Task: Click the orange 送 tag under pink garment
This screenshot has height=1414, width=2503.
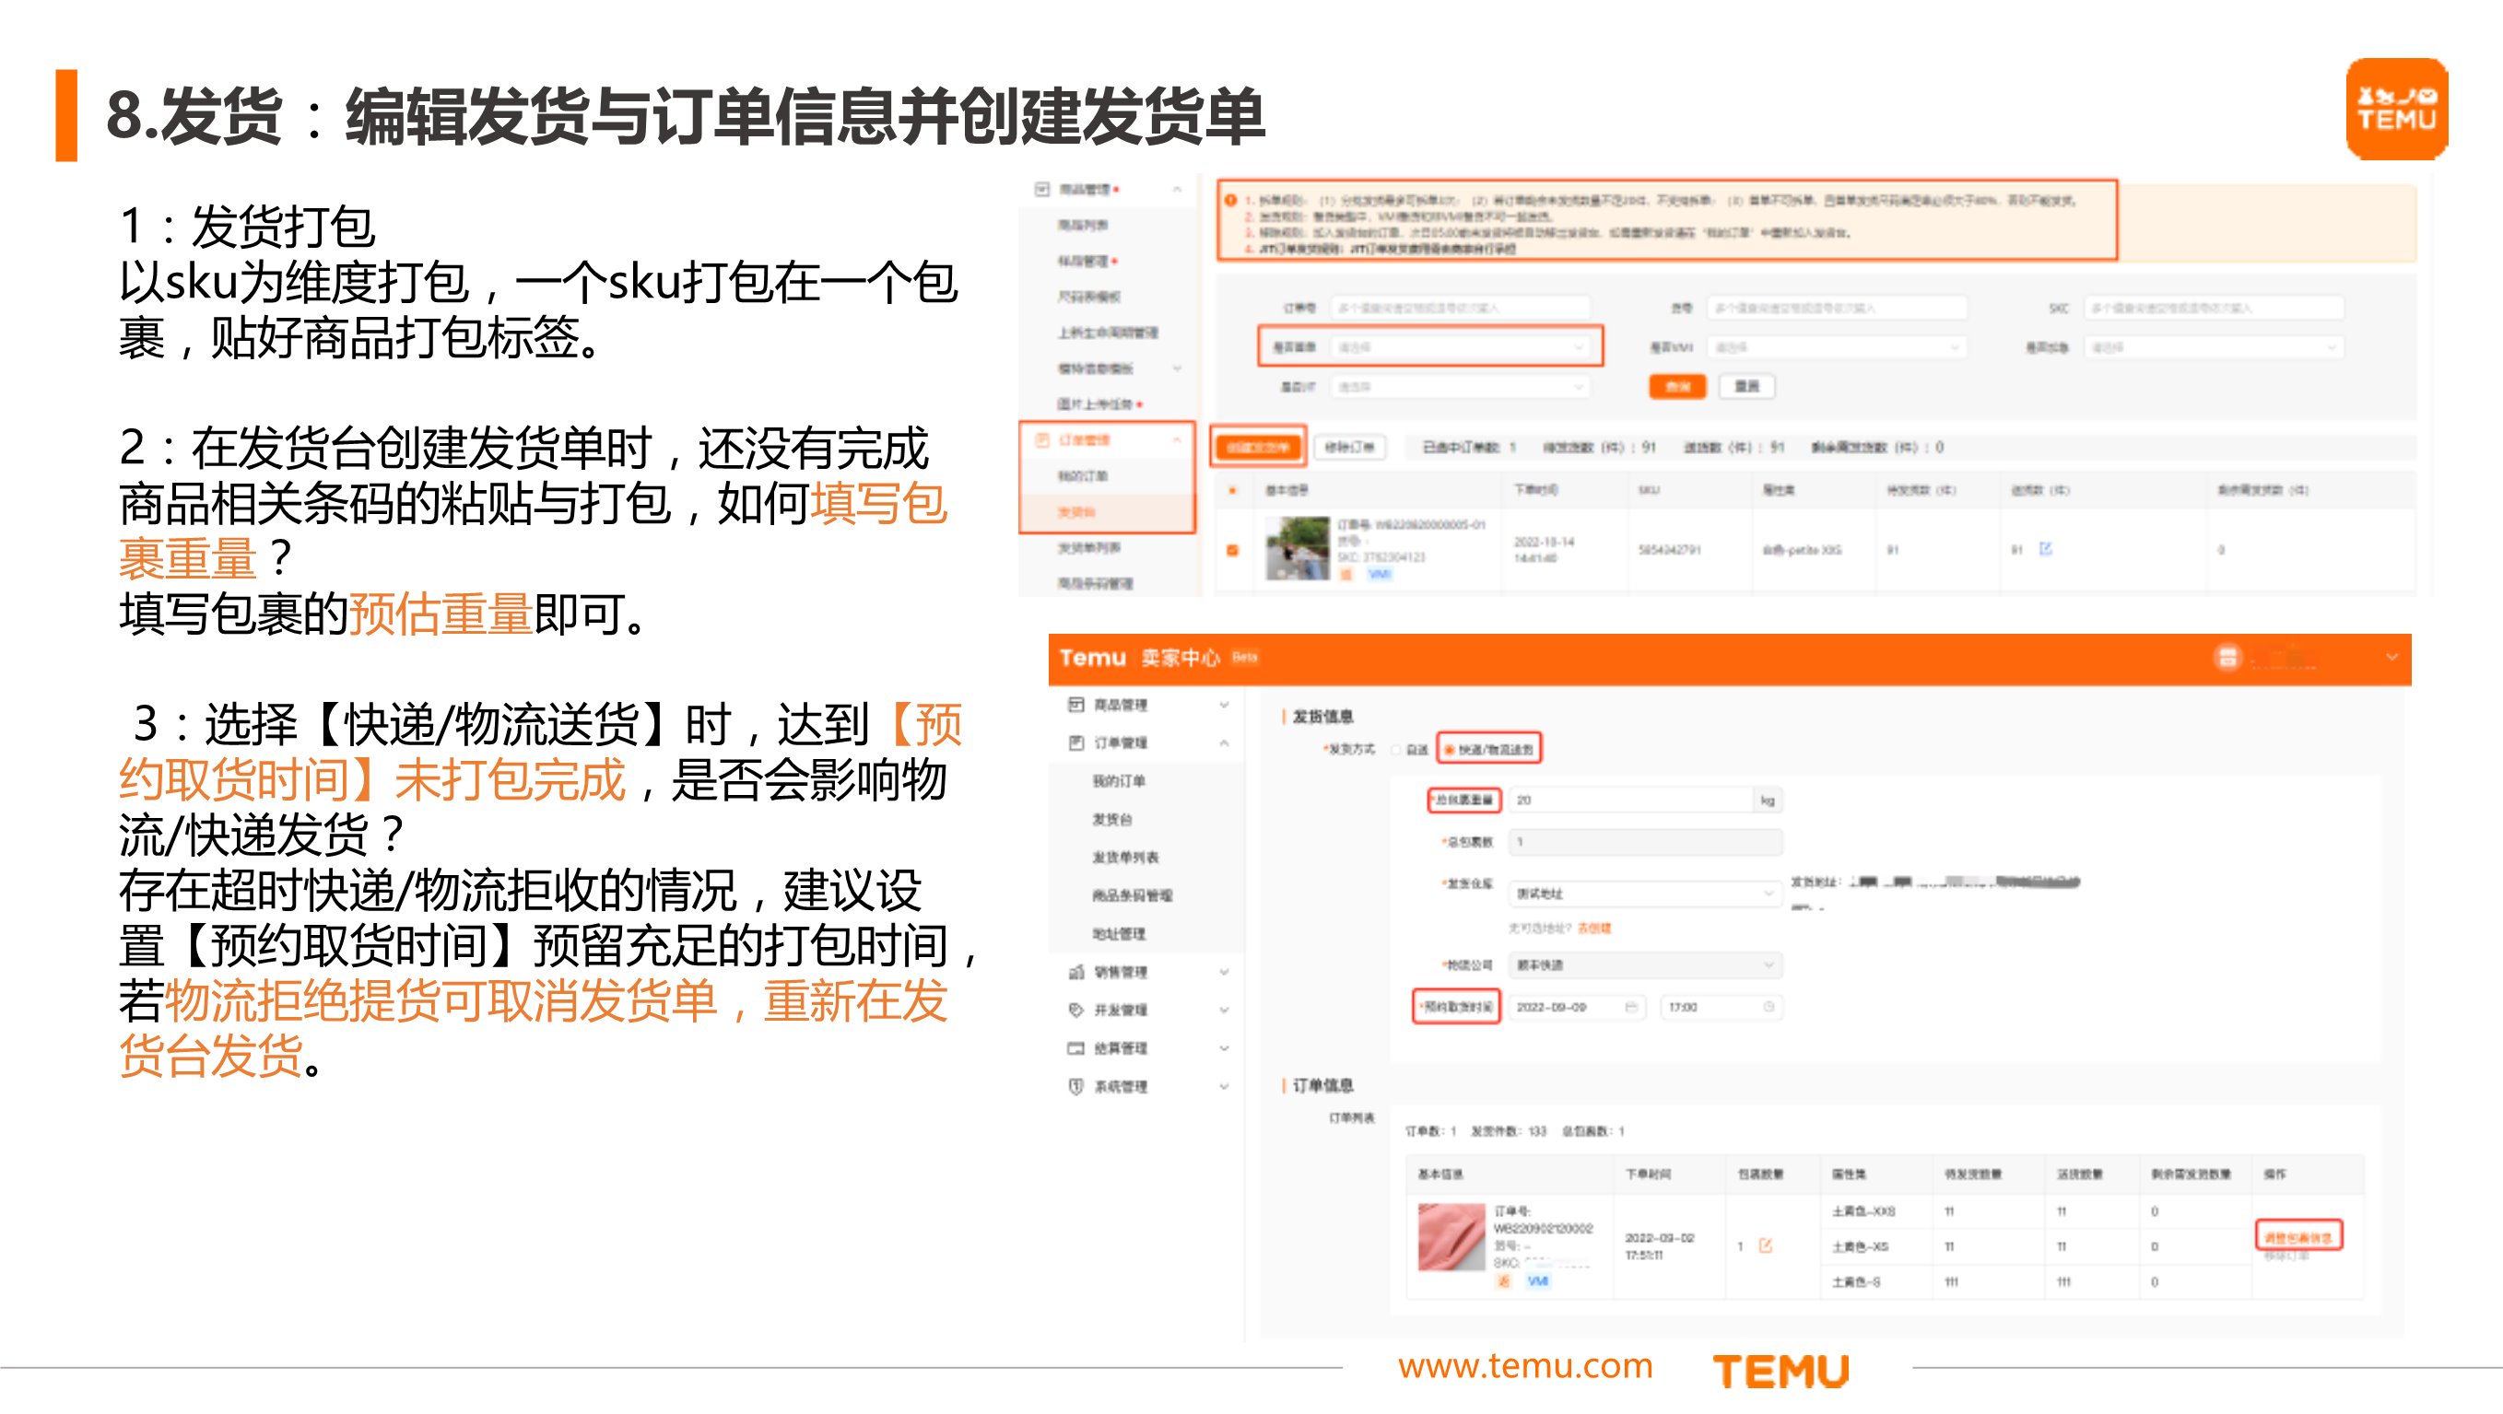Action: [x=1503, y=1281]
